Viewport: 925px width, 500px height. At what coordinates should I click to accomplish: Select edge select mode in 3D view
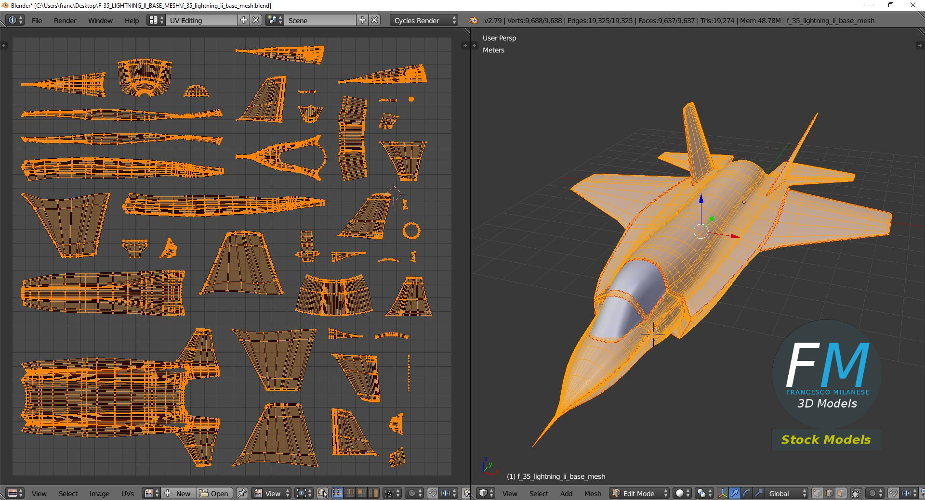click(x=829, y=493)
